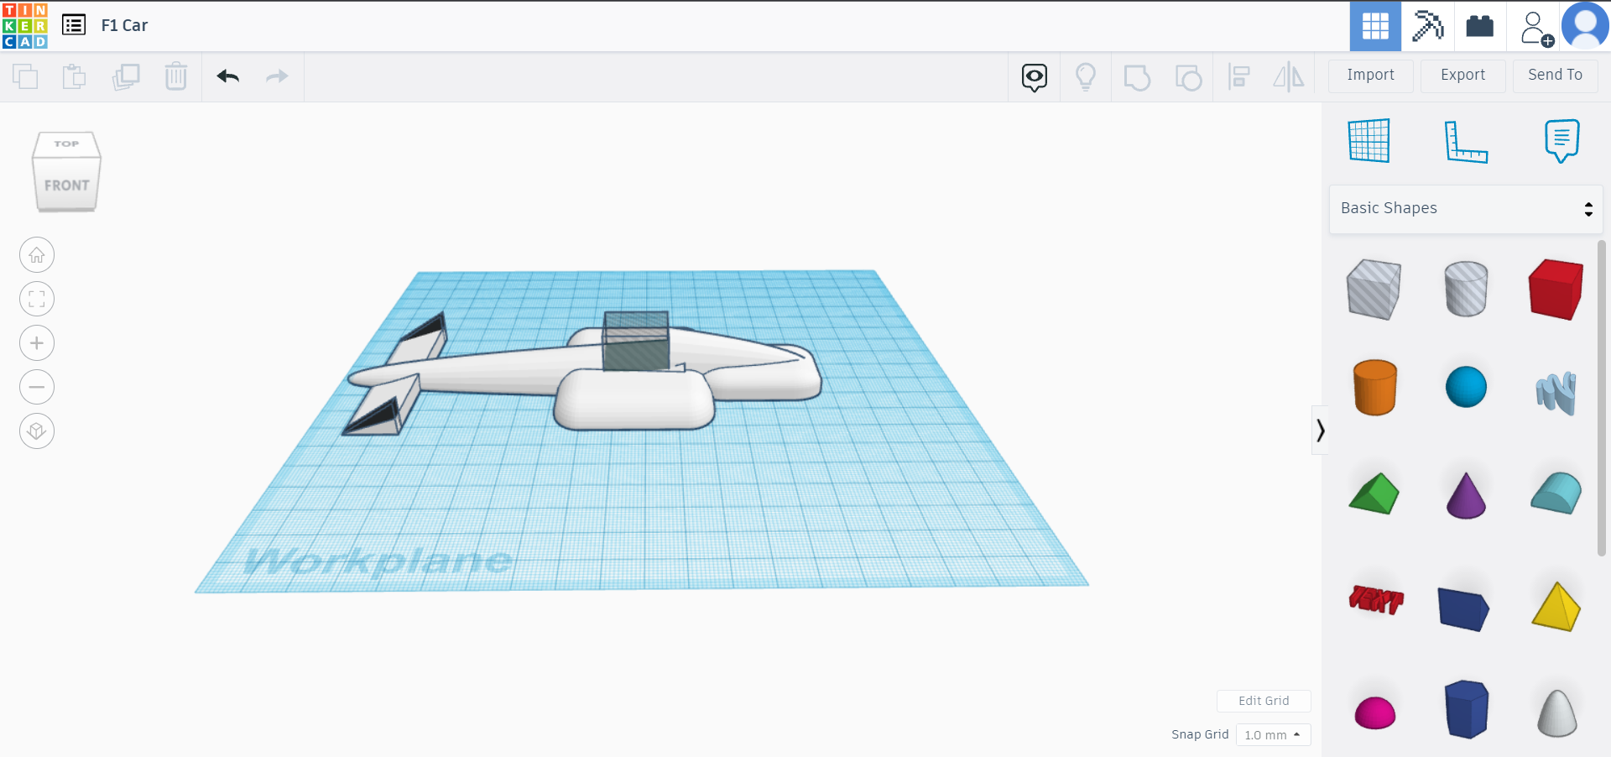This screenshot has height=757, width=1611.
Task: Open the Align tool
Action: [1239, 76]
